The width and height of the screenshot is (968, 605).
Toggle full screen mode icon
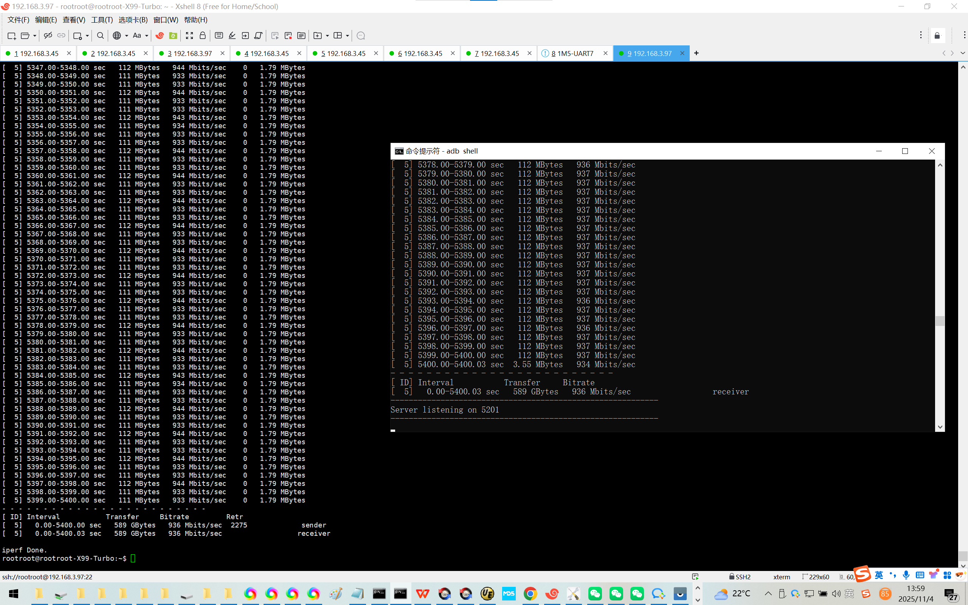pos(189,36)
